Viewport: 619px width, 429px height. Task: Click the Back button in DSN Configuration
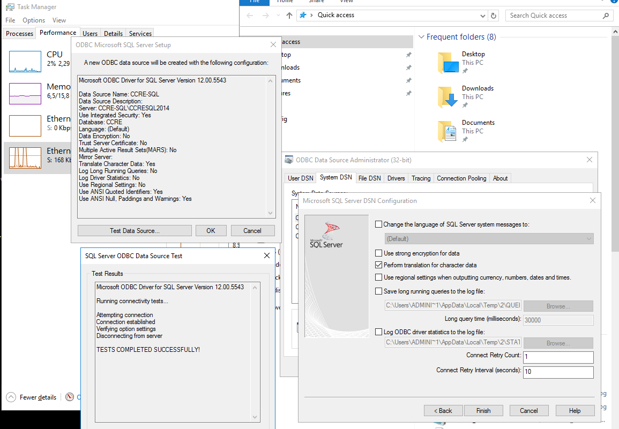click(x=443, y=410)
